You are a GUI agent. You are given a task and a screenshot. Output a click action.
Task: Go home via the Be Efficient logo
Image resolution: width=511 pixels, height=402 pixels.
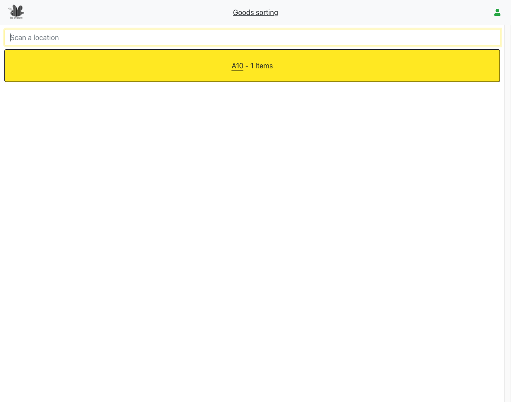(16, 12)
